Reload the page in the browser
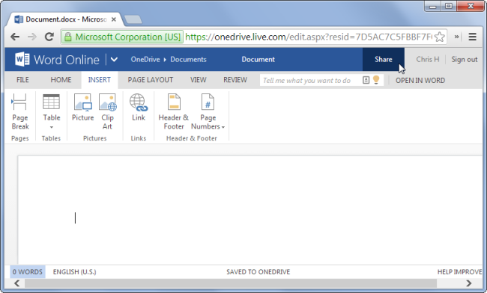This screenshot has width=487, height=293. (x=49, y=37)
